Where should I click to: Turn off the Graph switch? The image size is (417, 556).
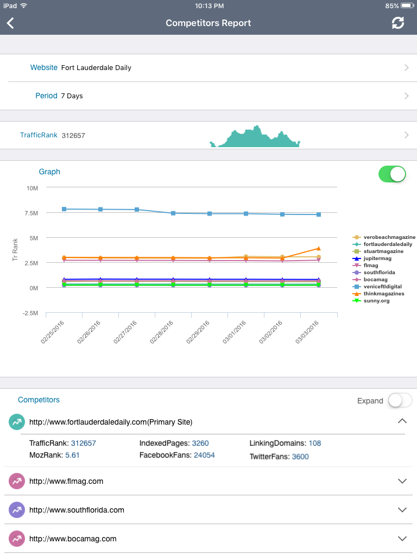pyautogui.click(x=392, y=174)
